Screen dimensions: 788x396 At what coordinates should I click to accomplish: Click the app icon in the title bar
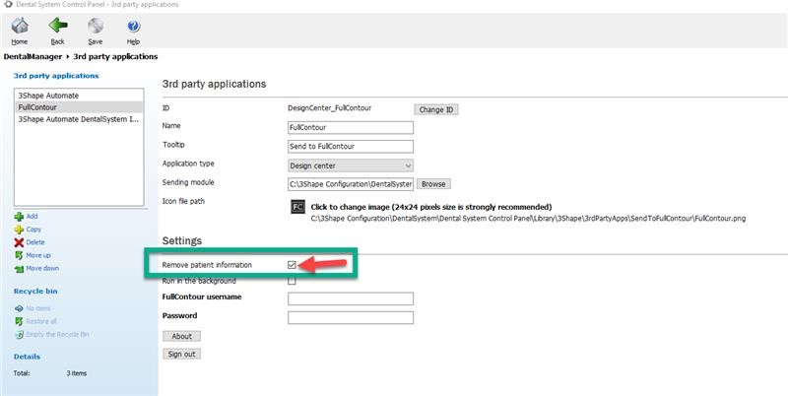pos(7,5)
